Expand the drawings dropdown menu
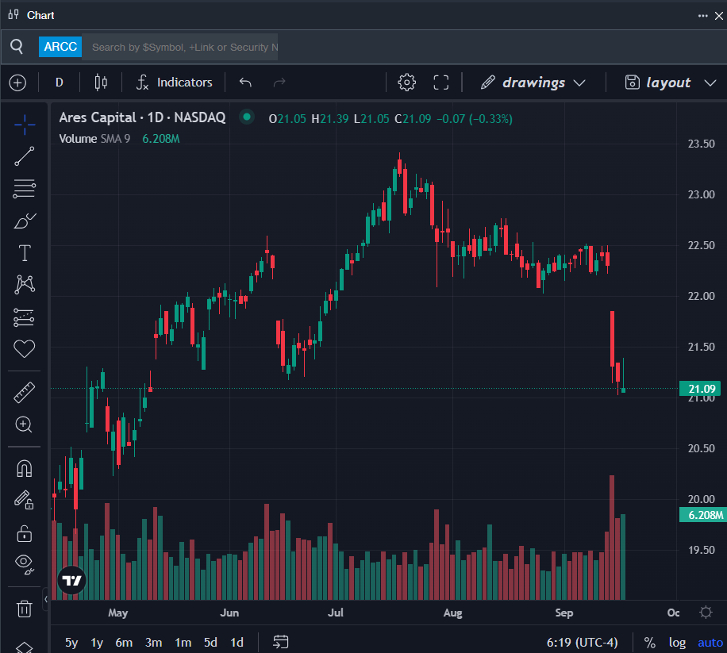The image size is (727, 653). (x=533, y=83)
